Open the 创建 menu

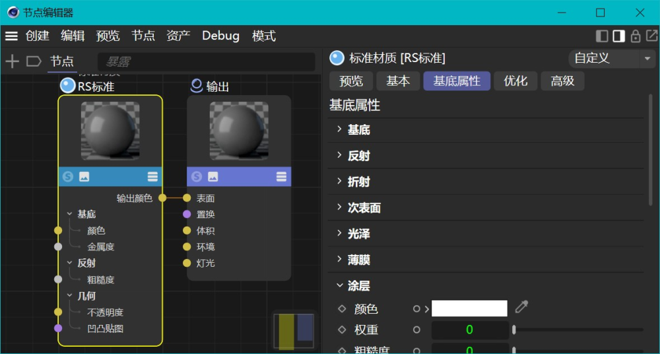38,36
